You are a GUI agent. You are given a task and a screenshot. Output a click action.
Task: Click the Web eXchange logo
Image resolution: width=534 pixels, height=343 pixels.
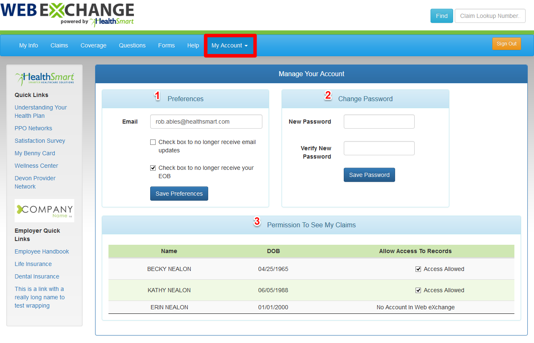pos(67,15)
